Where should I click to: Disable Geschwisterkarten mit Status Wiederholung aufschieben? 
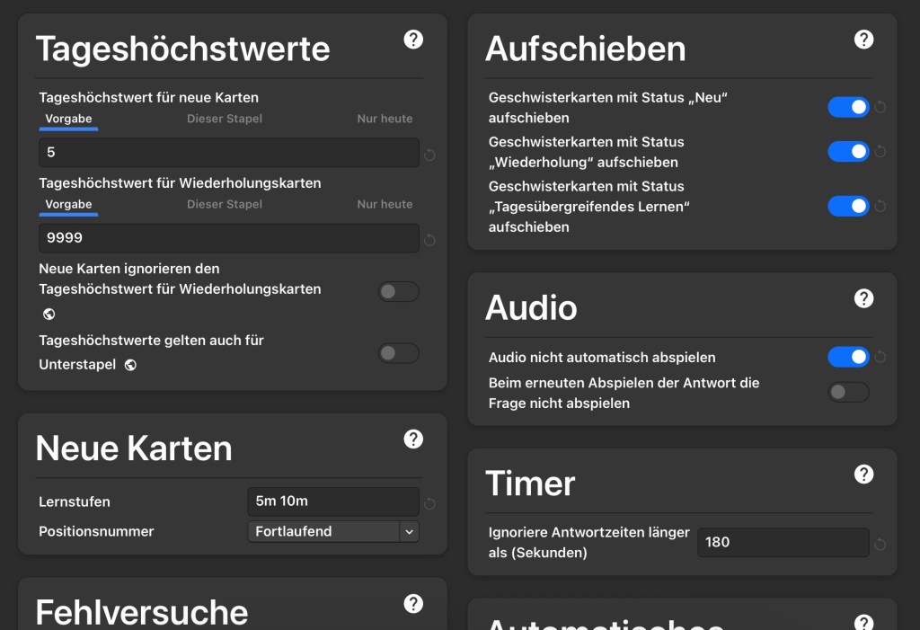(847, 151)
